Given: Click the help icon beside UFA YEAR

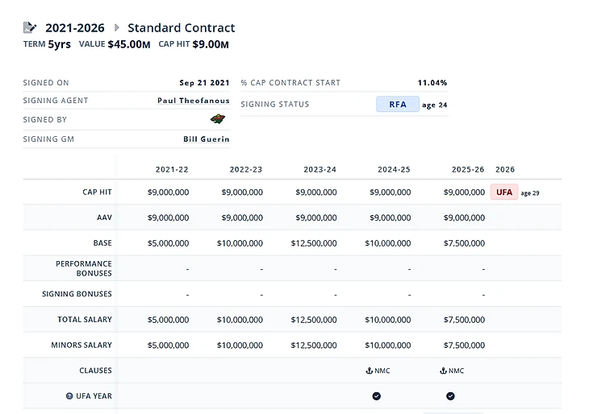Looking at the screenshot, I should point(69,396).
